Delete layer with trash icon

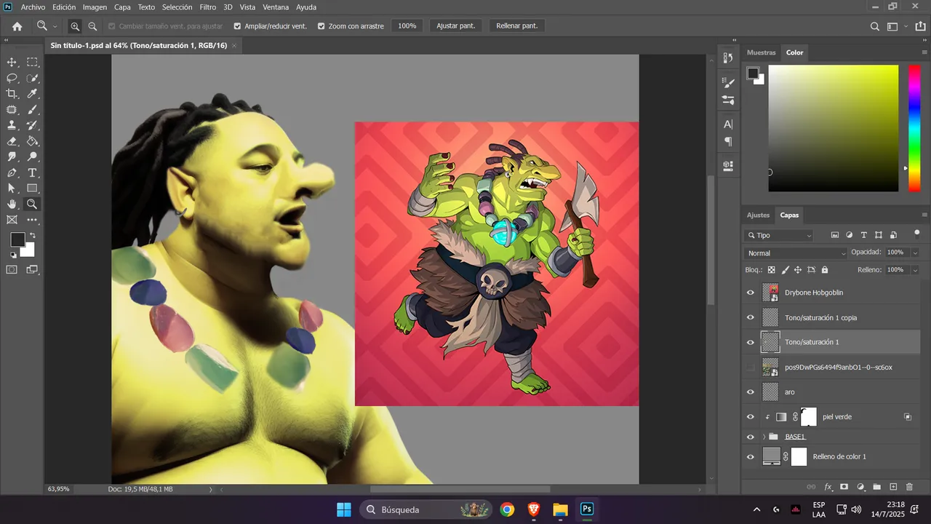coord(910,487)
